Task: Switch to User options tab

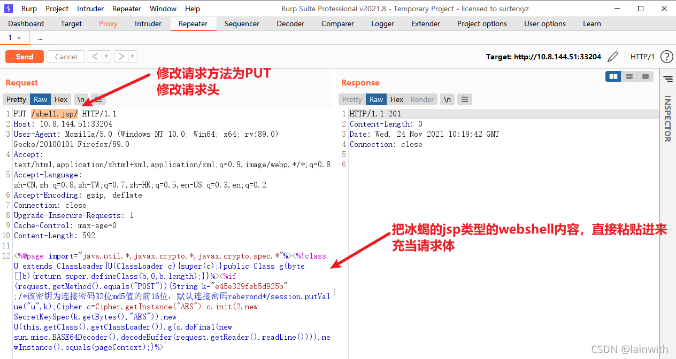Action: pyautogui.click(x=545, y=24)
